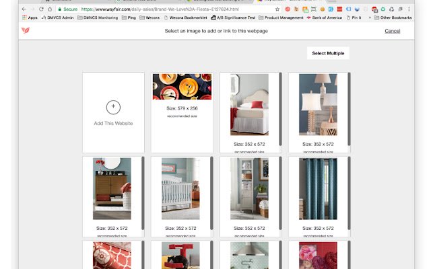The image size is (431, 269).
Task: Select the white baby crib image
Action: point(180,188)
